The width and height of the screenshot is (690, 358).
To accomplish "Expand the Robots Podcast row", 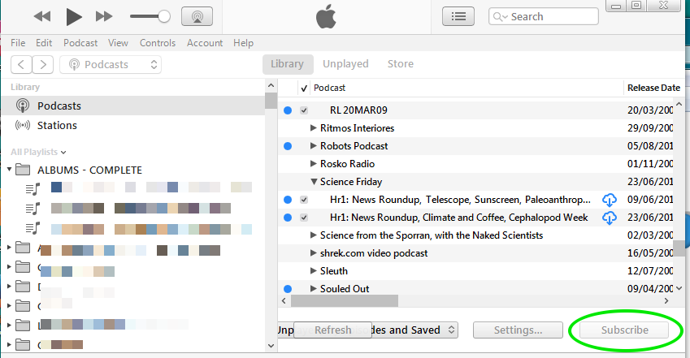I will pyautogui.click(x=314, y=145).
